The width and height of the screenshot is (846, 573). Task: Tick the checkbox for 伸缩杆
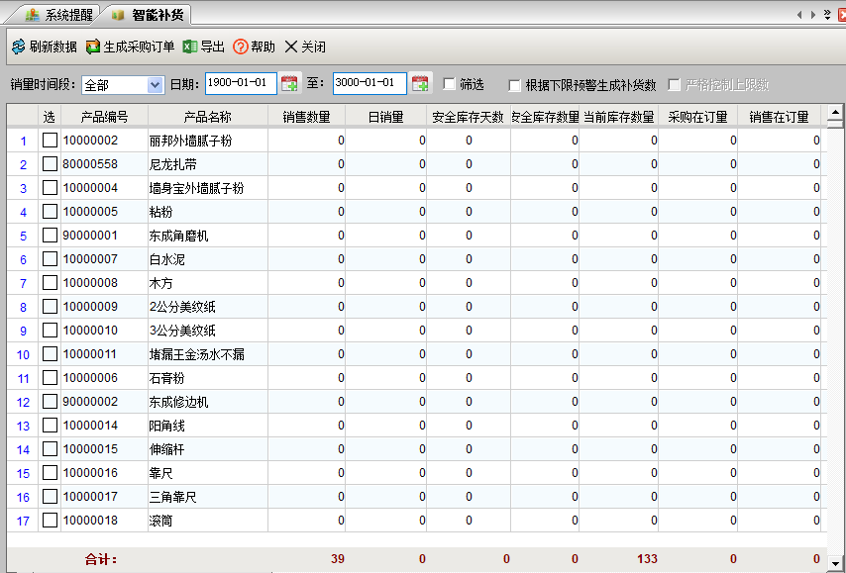point(50,448)
